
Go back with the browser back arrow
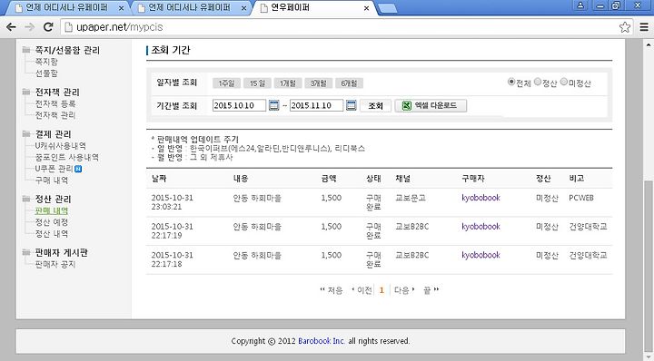click(11, 27)
